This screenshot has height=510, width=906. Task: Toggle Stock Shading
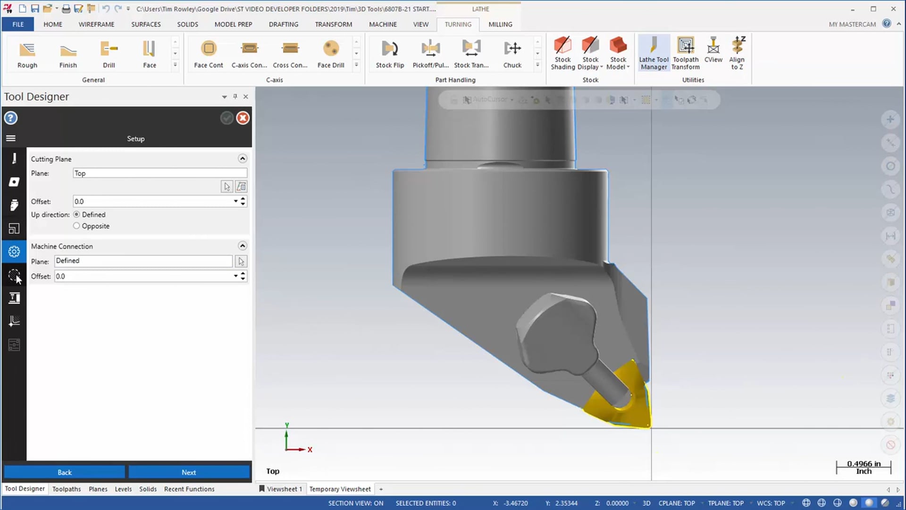click(x=562, y=53)
